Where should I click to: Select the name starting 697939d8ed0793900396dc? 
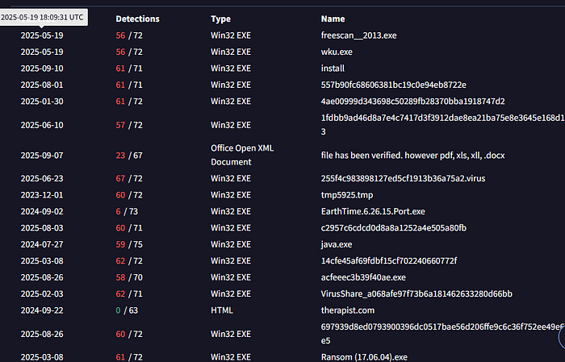443,334
